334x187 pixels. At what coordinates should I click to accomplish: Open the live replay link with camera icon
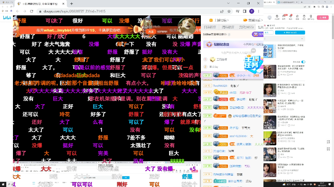[253, 20]
